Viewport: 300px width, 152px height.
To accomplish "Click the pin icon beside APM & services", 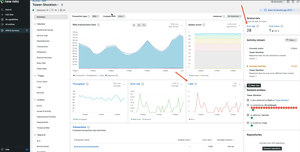I will [26, 30].
